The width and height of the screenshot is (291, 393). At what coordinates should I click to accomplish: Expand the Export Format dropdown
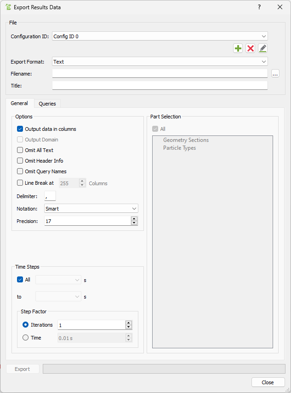coord(160,61)
